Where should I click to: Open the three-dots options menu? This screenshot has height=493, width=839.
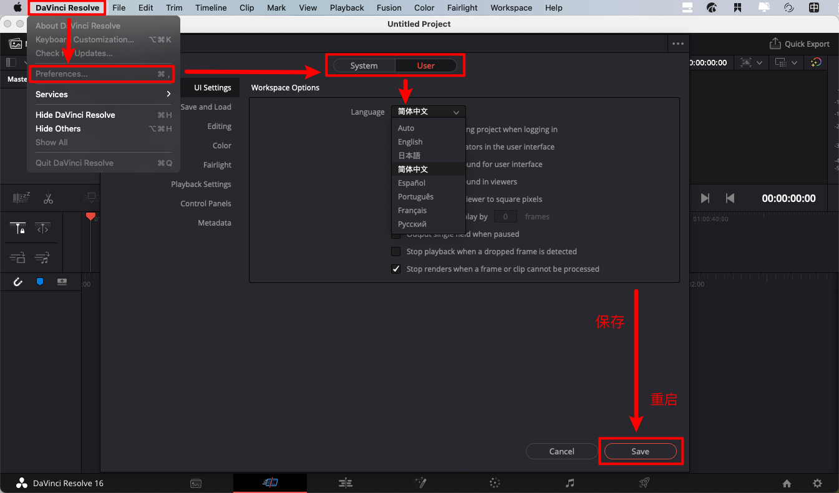pos(678,44)
